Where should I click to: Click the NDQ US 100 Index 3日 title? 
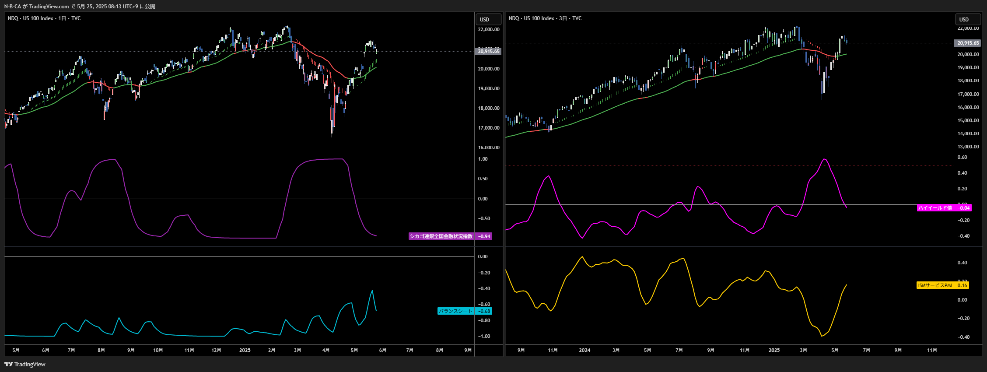click(545, 18)
